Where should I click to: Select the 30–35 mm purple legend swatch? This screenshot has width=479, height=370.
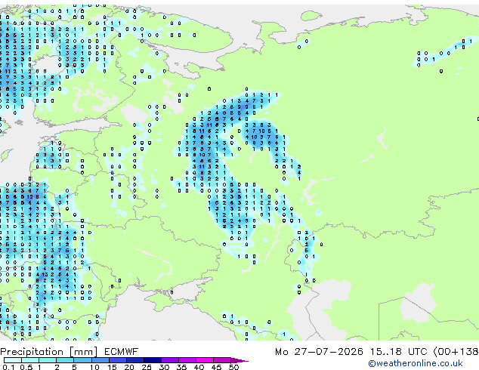tap(169, 360)
